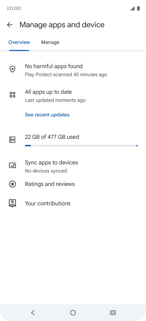
Task: Tap the storage usage progress bar
Action: pyautogui.click(x=81, y=146)
